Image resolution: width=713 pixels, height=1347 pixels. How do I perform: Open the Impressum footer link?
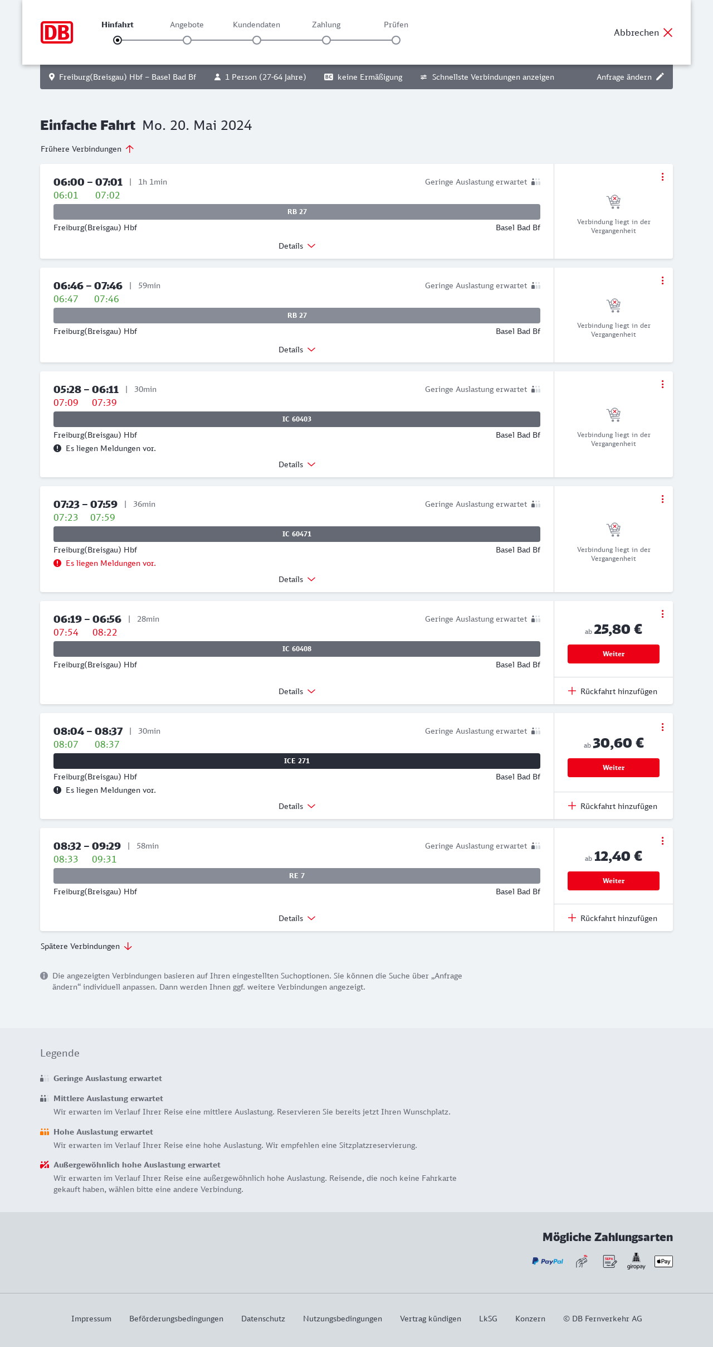91,1319
